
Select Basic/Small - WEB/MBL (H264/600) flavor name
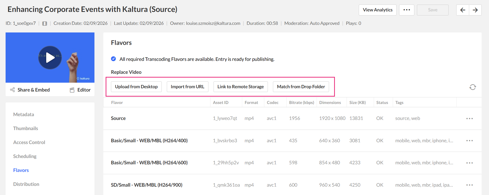tap(149, 163)
